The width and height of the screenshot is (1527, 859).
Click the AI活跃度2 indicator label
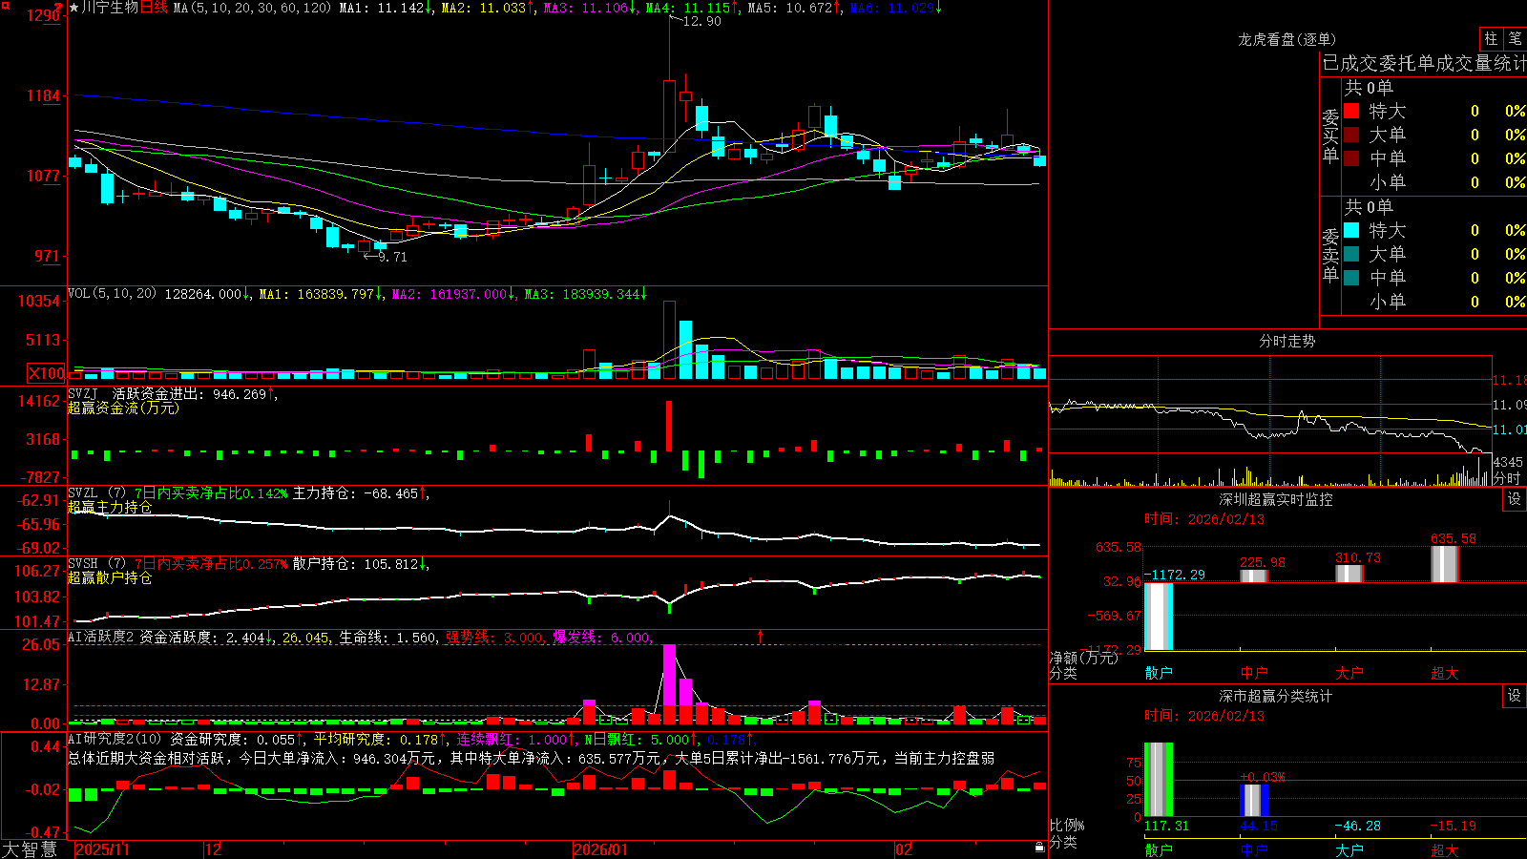click(x=101, y=637)
